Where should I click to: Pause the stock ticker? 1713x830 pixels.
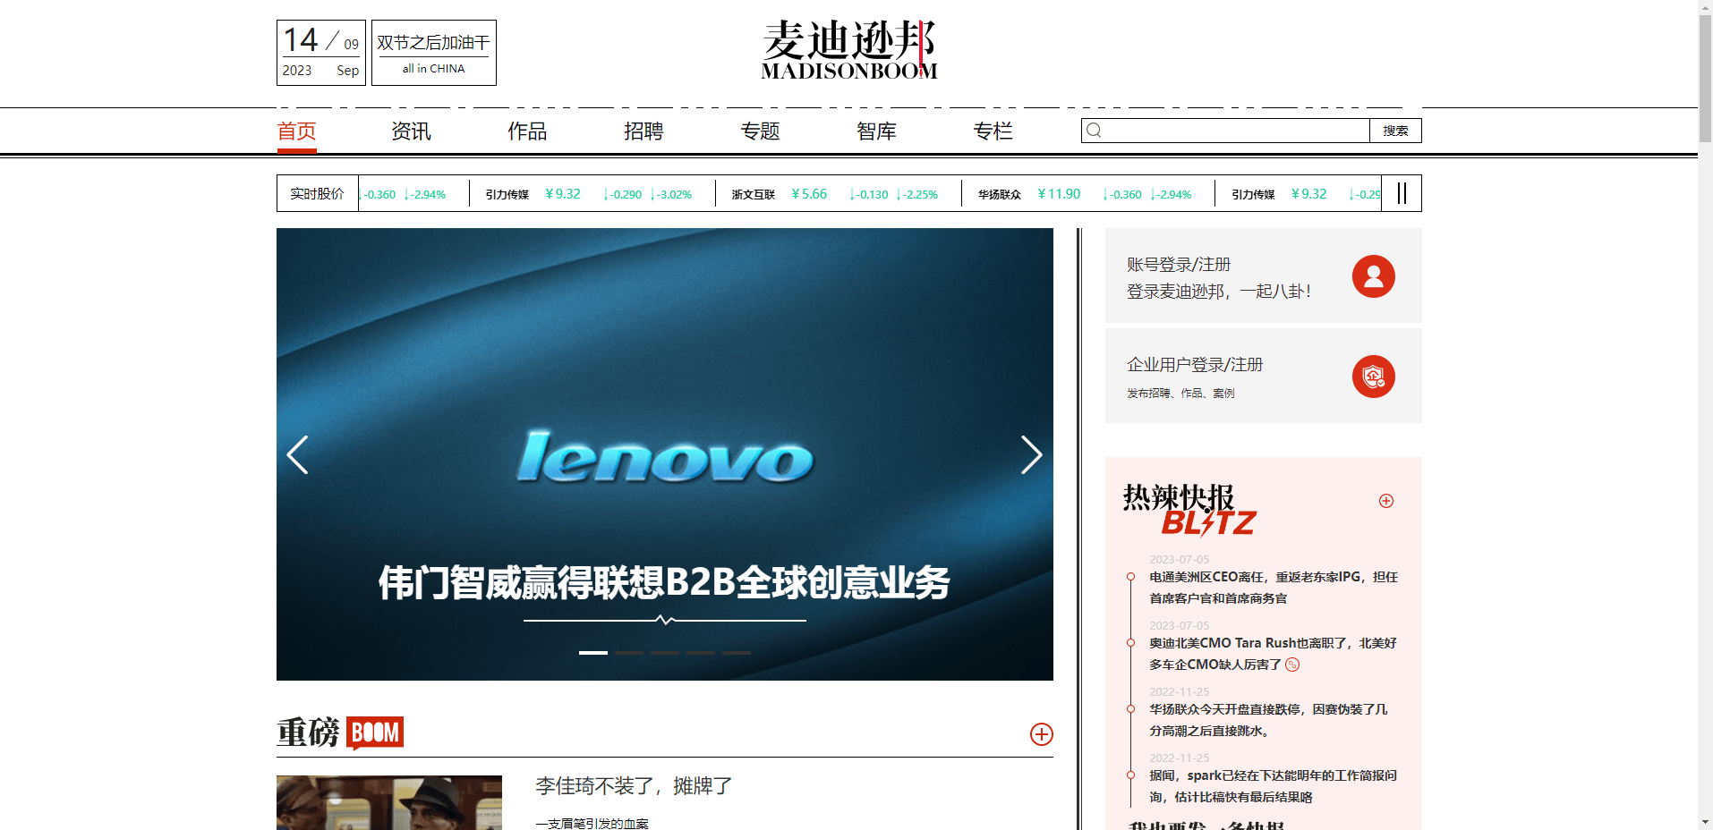pyautogui.click(x=1402, y=193)
